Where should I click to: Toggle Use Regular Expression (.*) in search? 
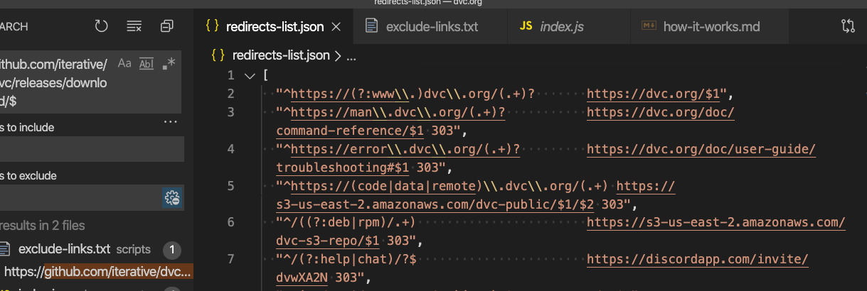(x=169, y=64)
